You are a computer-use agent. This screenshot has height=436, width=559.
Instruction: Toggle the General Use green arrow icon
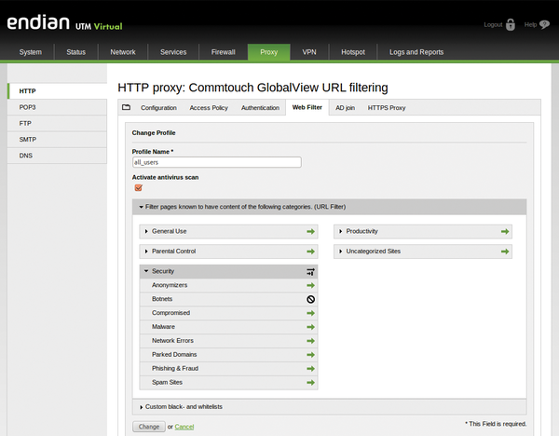(310, 231)
